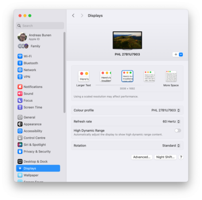202x200 pixels.
Task: Open Siri & Spotlight icon
Action: [20, 145]
